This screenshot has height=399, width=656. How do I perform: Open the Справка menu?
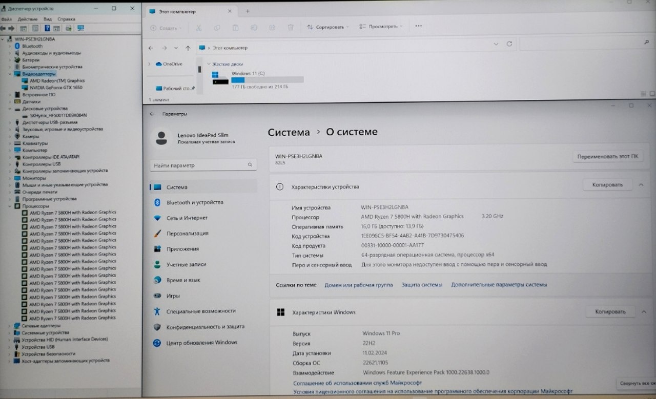(67, 19)
